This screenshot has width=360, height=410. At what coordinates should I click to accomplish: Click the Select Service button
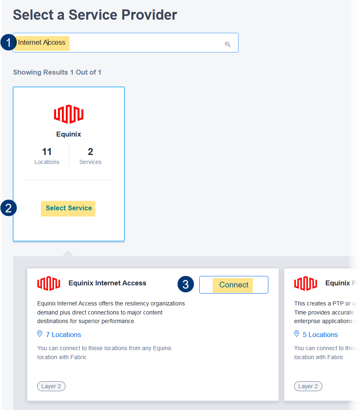[x=69, y=208]
